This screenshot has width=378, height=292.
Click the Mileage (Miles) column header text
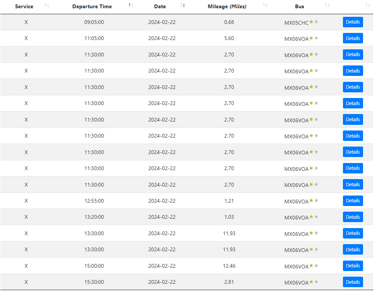click(x=227, y=7)
